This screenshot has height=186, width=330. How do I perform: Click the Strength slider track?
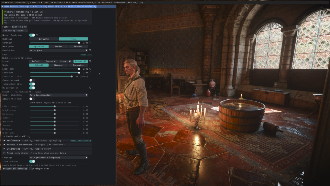tap(55, 43)
